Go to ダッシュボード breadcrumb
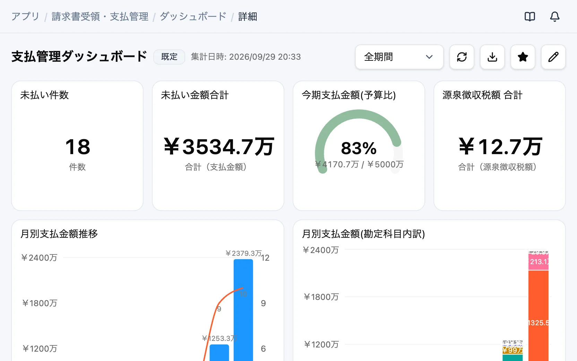This screenshot has width=577, height=361. [x=193, y=17]
